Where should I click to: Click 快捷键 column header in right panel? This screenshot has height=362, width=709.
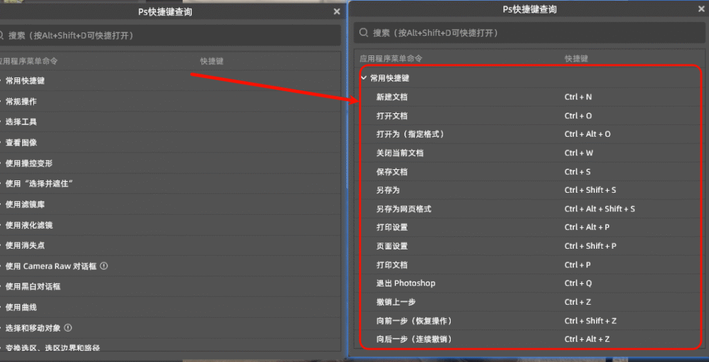click(577, 59)
